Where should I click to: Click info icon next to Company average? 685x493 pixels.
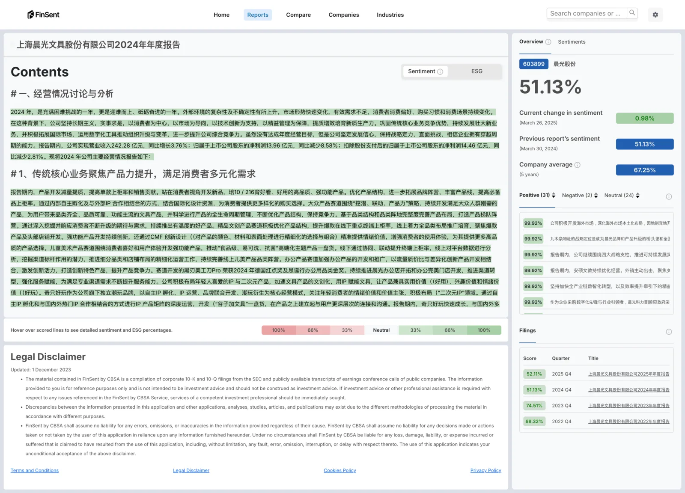[577, 165]
